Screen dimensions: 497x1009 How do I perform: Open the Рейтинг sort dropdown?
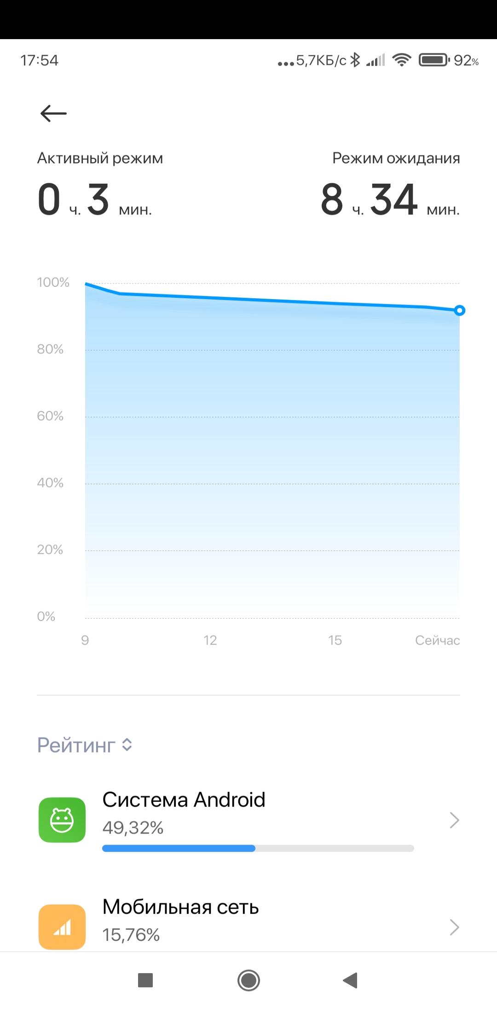click(x=85, y=745)
